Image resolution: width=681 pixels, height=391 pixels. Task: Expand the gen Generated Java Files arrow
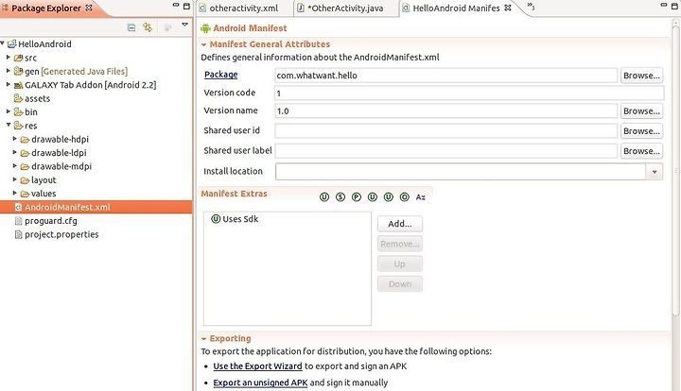point(9,71)
